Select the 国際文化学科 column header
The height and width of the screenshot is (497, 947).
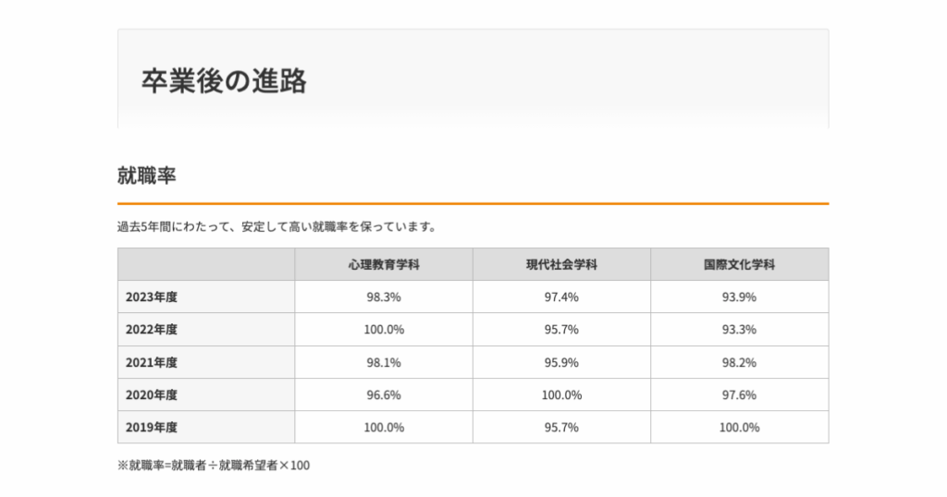tap(739, 264)
